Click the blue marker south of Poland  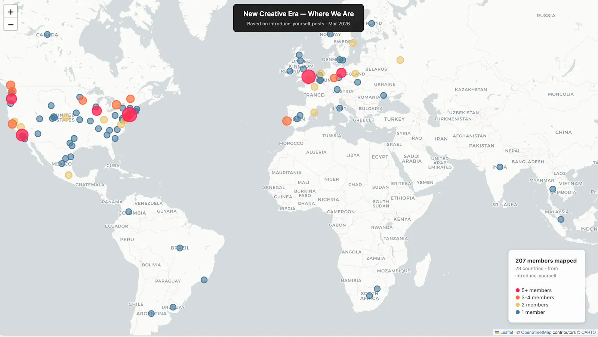pos(358,82)
